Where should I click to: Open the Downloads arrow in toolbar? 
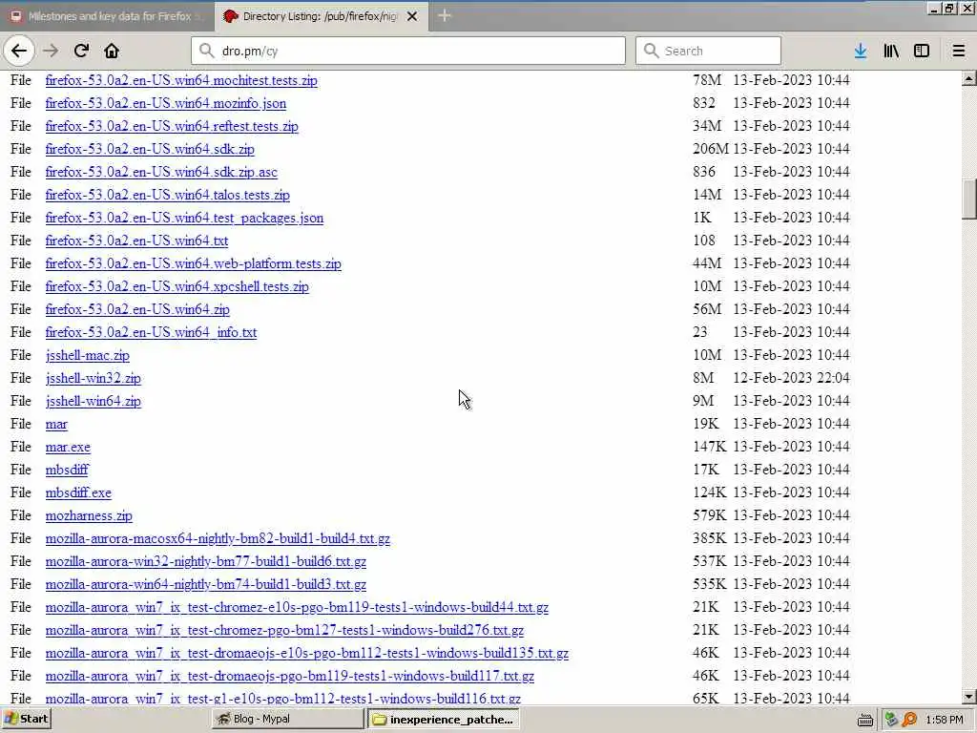[x=861, y=52]
